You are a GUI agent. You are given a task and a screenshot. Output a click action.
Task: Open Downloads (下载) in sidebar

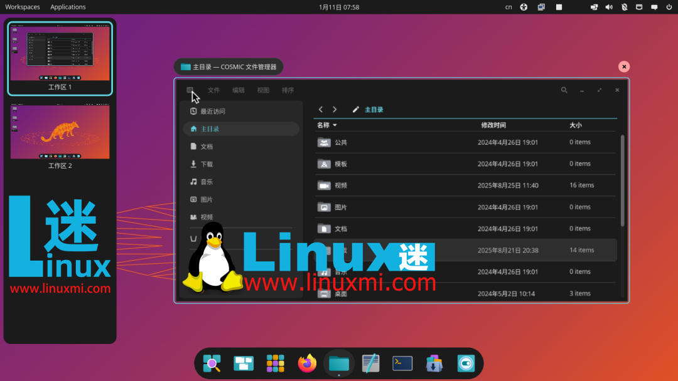click(x=241, y=164)
